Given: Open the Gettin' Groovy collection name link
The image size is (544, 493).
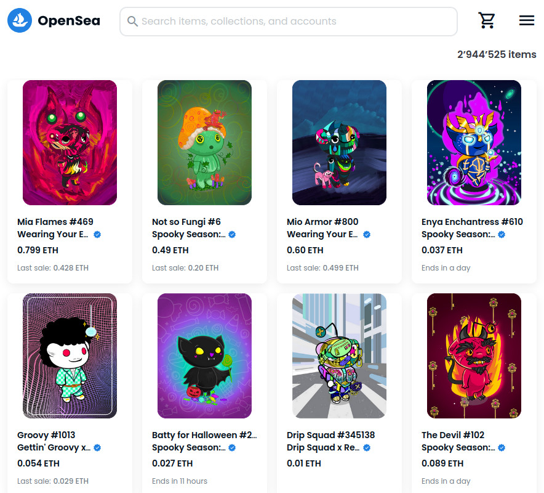Looking at the screenshot, I should coord(54,447).
